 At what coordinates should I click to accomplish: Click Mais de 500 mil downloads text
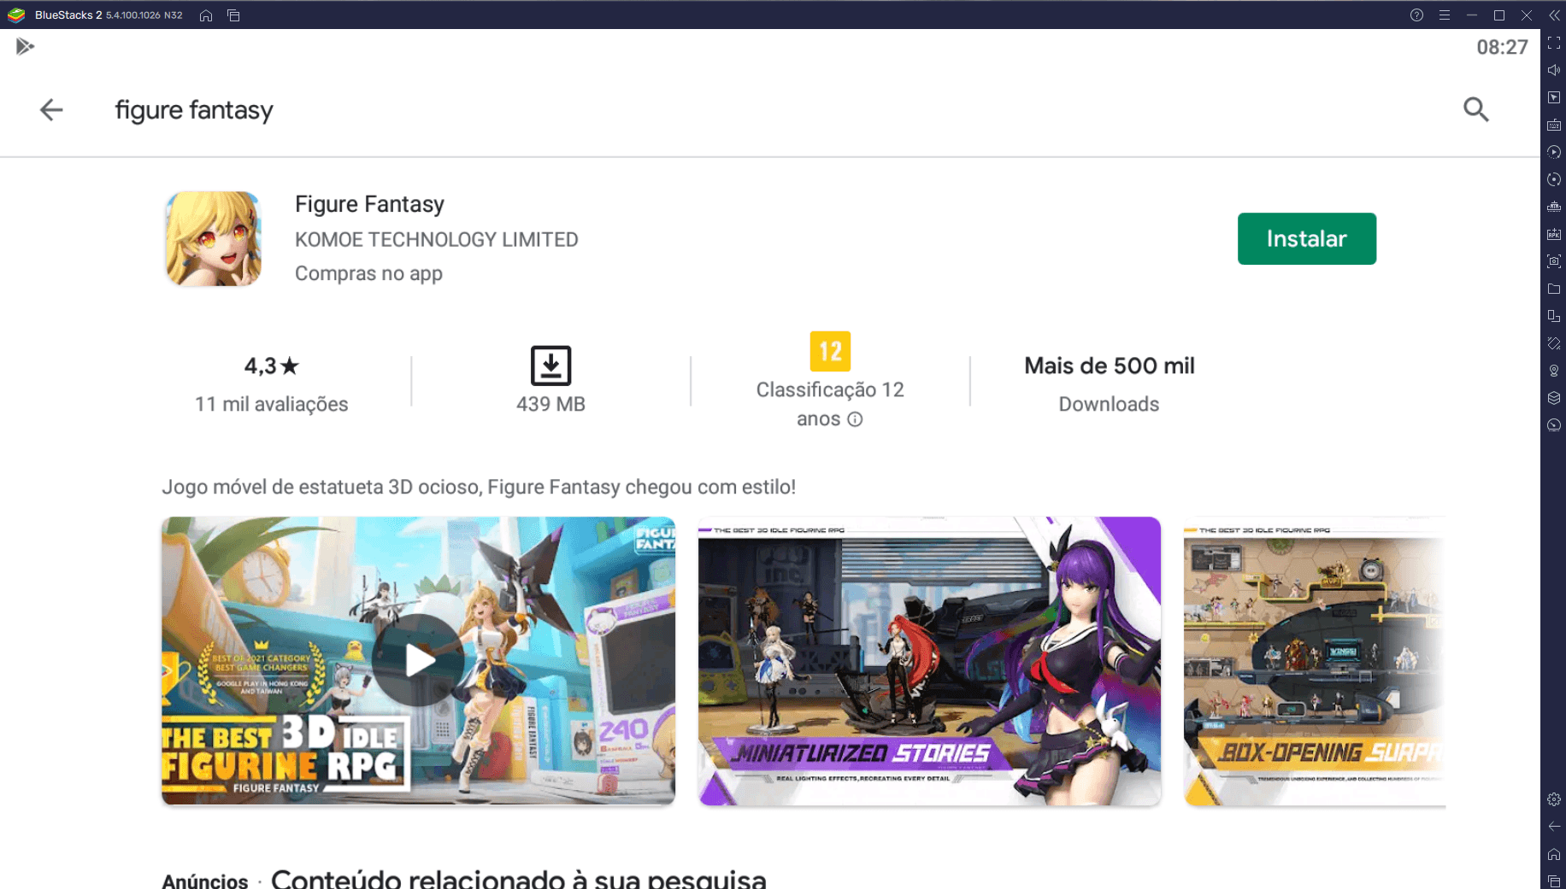[1109, 366]
